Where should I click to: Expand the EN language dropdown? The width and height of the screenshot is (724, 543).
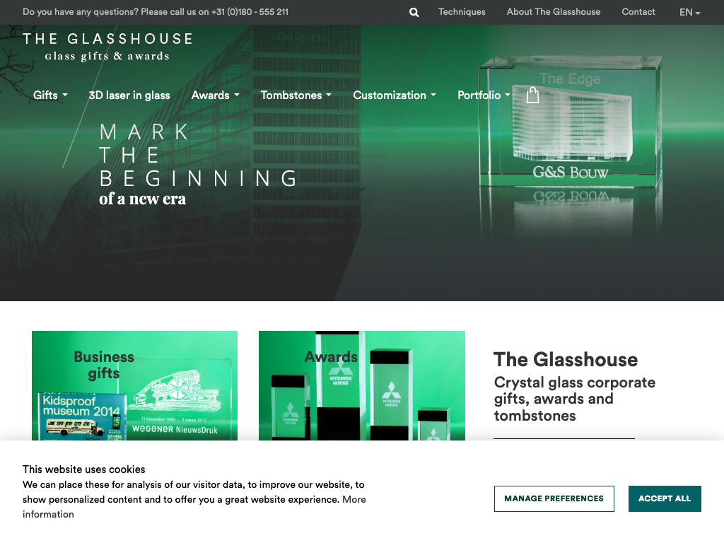tap(689, 13)
